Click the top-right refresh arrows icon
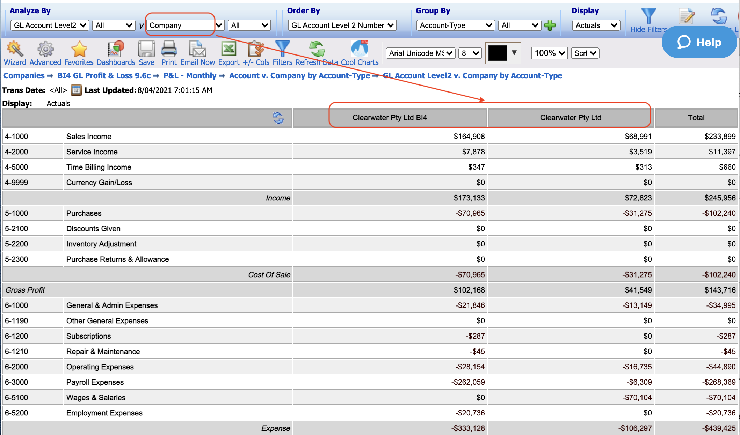The width and height of the screenshot is (740, 435). click(719, 16)
